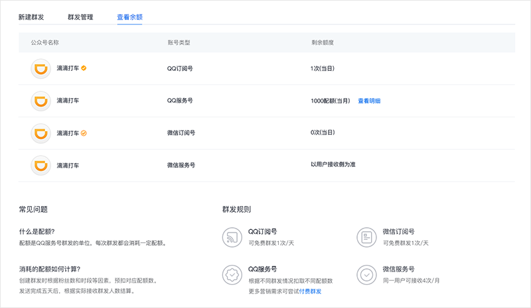This screenshot has width=531, height=308.
Task: Click the 公众号名称 column header
Action: (x=44, y=42)
